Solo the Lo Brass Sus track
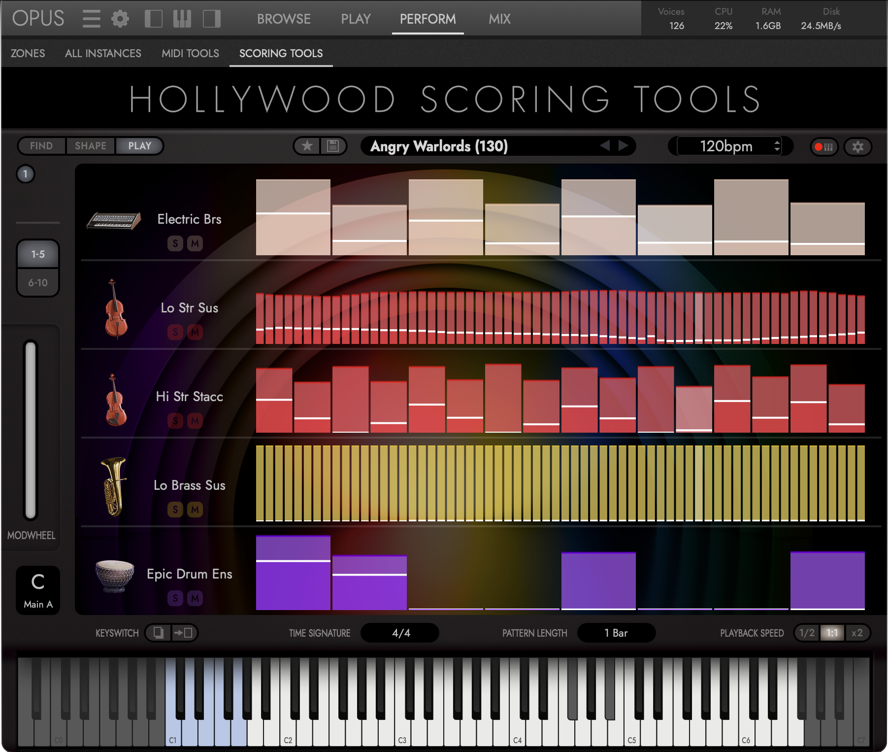The height and width of the screenshot is (752, 888). click(x=175, y=510)
